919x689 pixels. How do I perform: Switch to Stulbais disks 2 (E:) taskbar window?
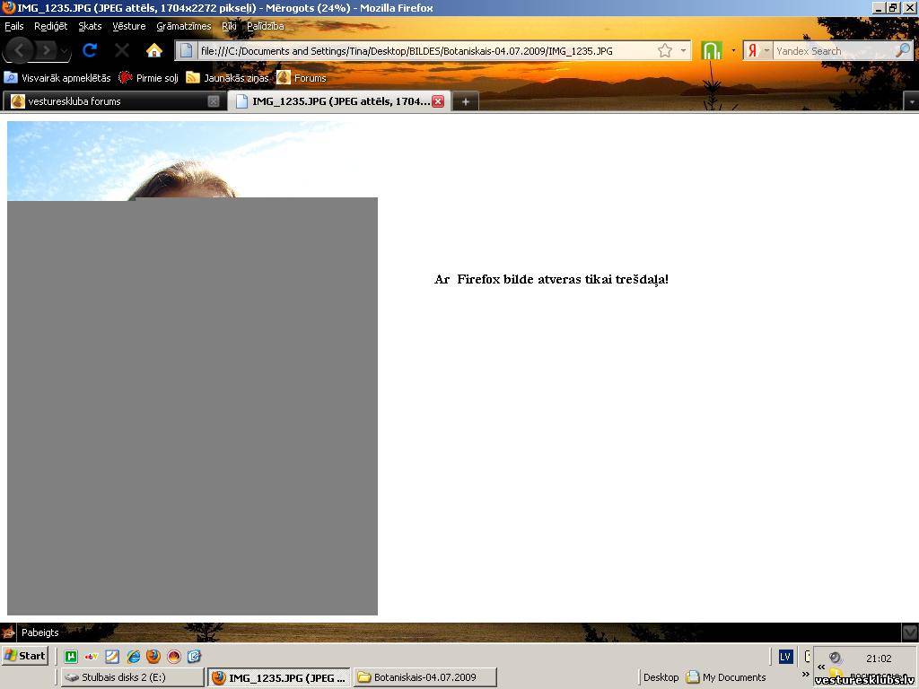point(133,677)
